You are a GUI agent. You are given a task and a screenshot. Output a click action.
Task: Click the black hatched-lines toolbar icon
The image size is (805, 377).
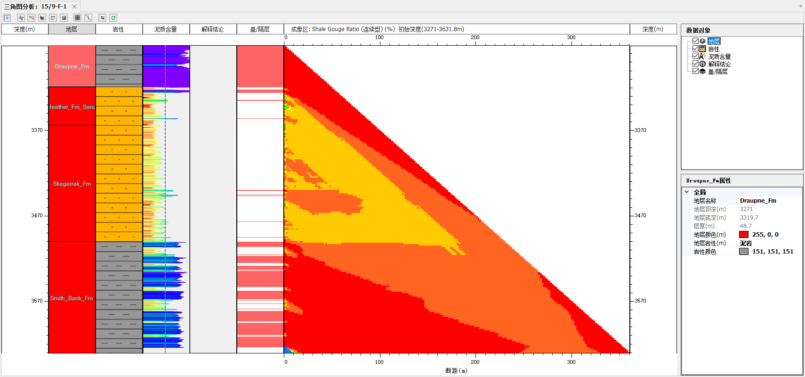pyautogui.click(x=42, y=17)
